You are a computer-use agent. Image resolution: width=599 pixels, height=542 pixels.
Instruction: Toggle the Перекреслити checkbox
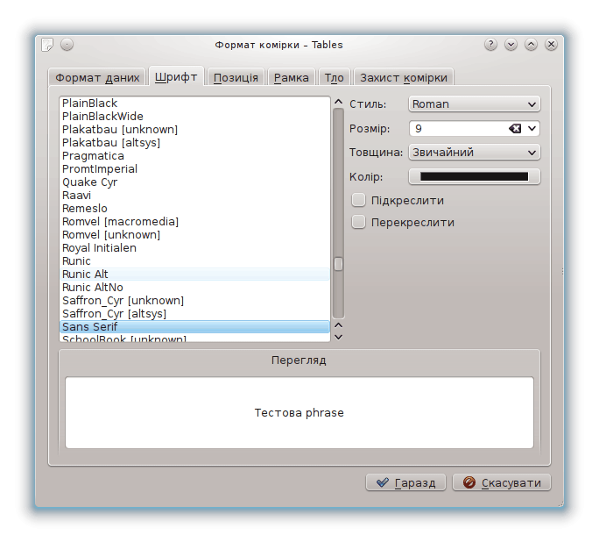point(358,222)
